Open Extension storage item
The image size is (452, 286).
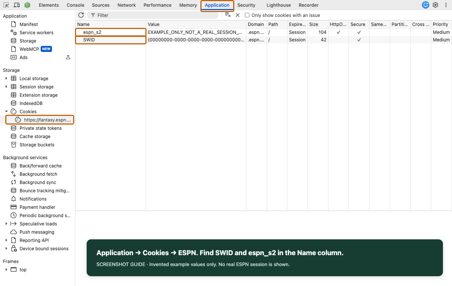tap(38, 95)
